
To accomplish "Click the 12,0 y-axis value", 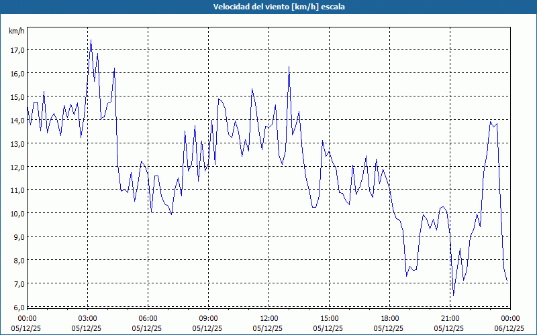I will pyautogui.click(x=18, y=167).
